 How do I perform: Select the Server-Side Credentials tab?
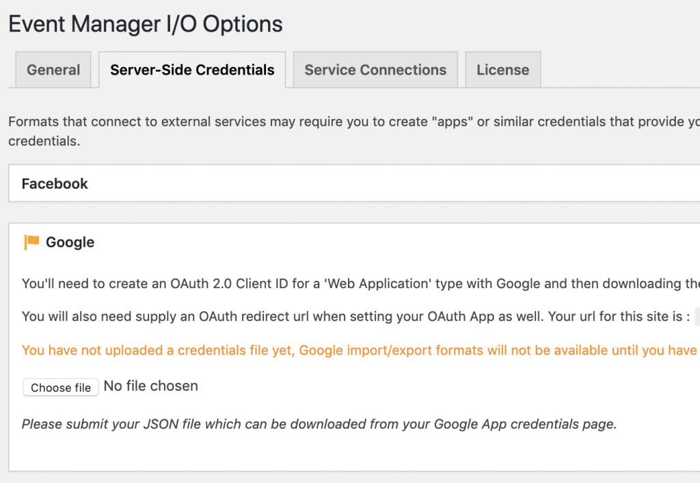point(192,70)
